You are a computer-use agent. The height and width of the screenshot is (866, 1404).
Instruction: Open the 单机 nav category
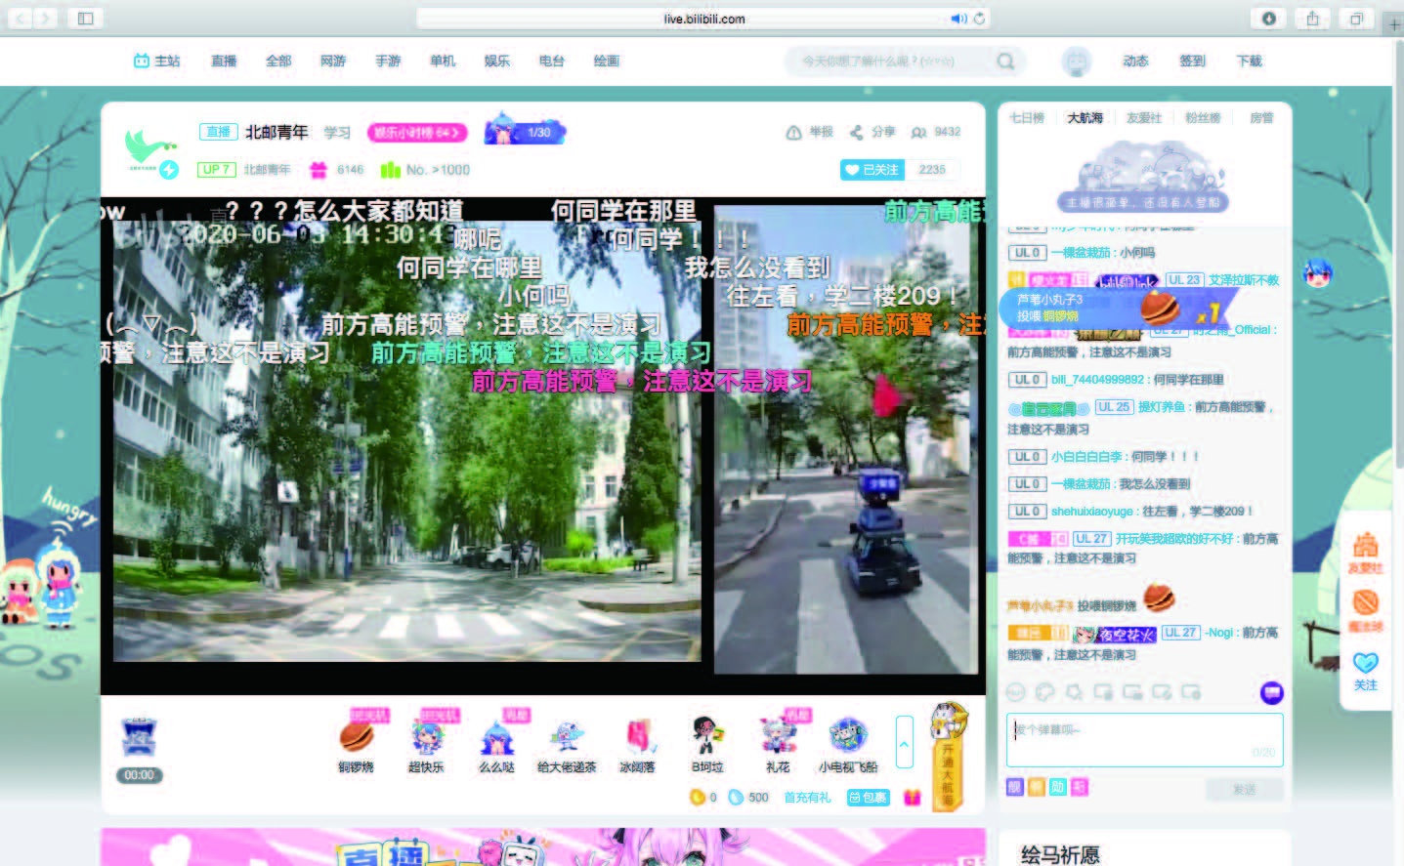coord(443,61)
